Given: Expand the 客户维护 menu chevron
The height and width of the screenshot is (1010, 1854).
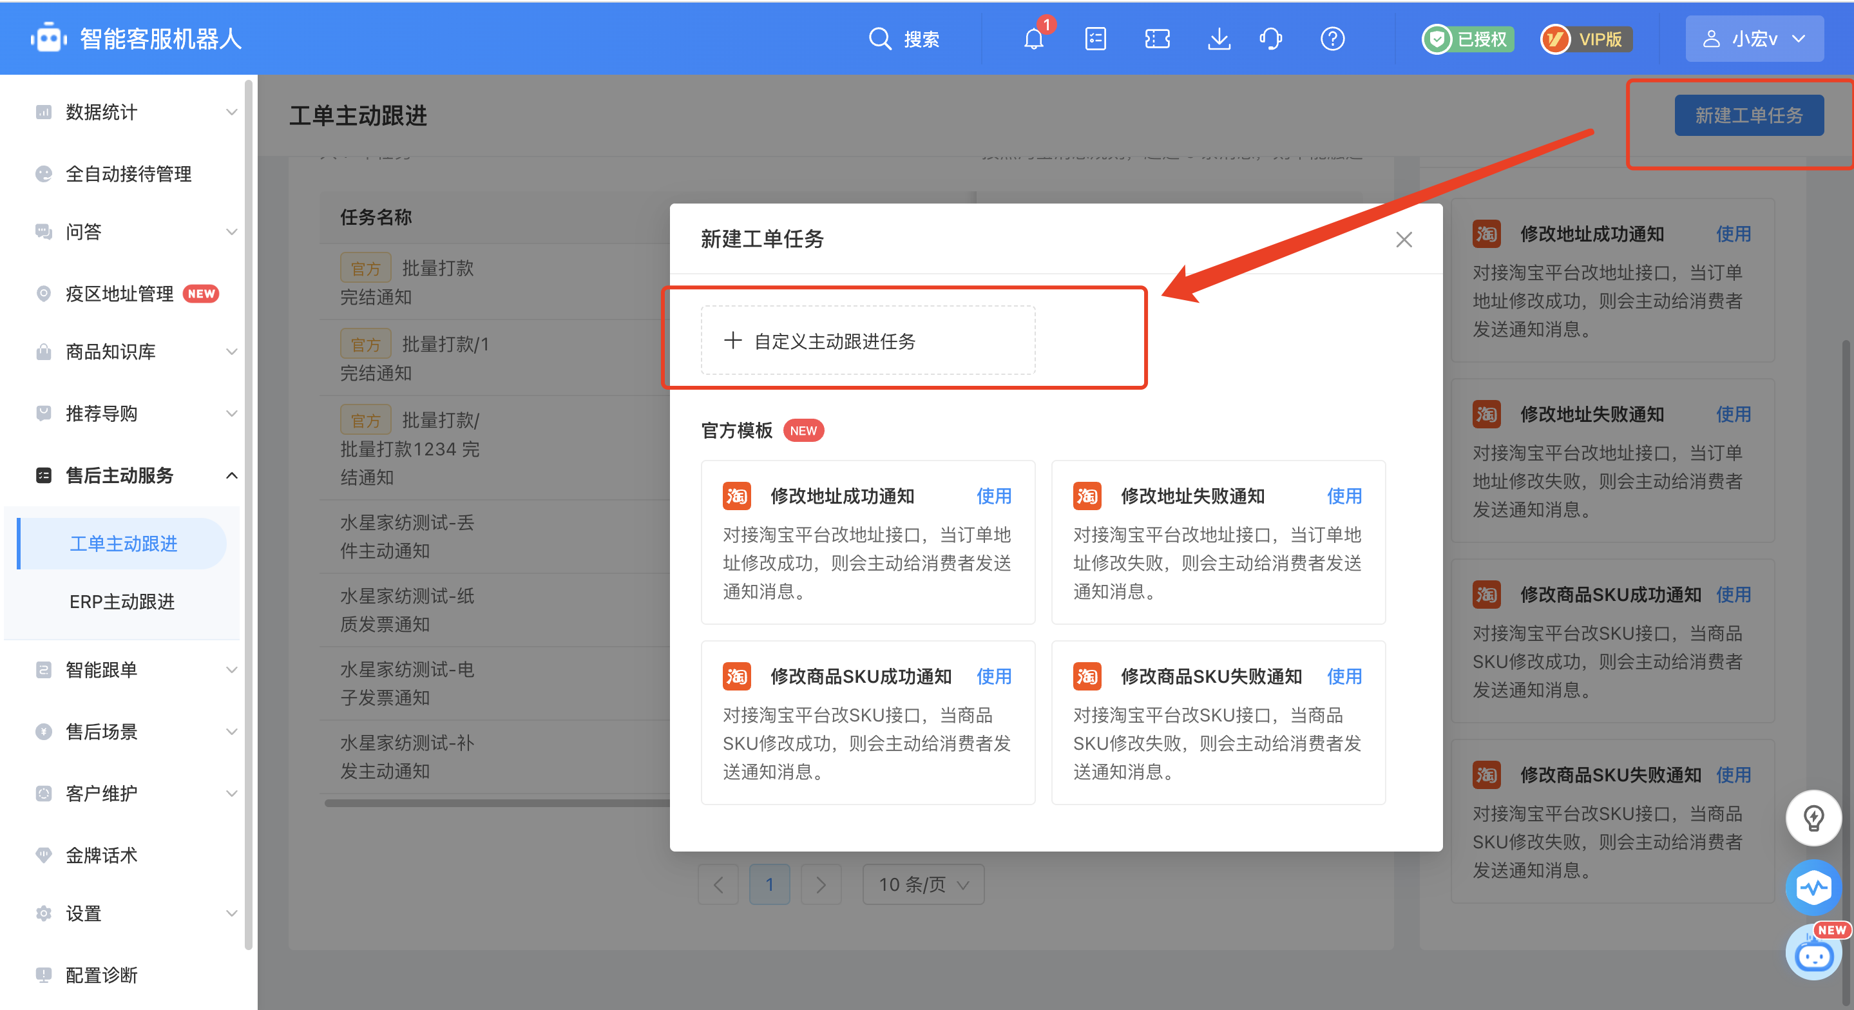Looking at the screenshot, I should [232, 794].
